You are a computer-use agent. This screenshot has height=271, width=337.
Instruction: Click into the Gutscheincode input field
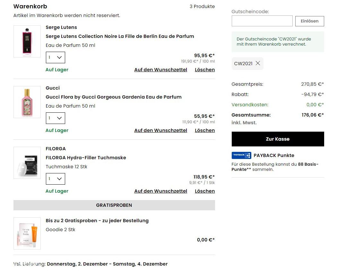(262, 21)
